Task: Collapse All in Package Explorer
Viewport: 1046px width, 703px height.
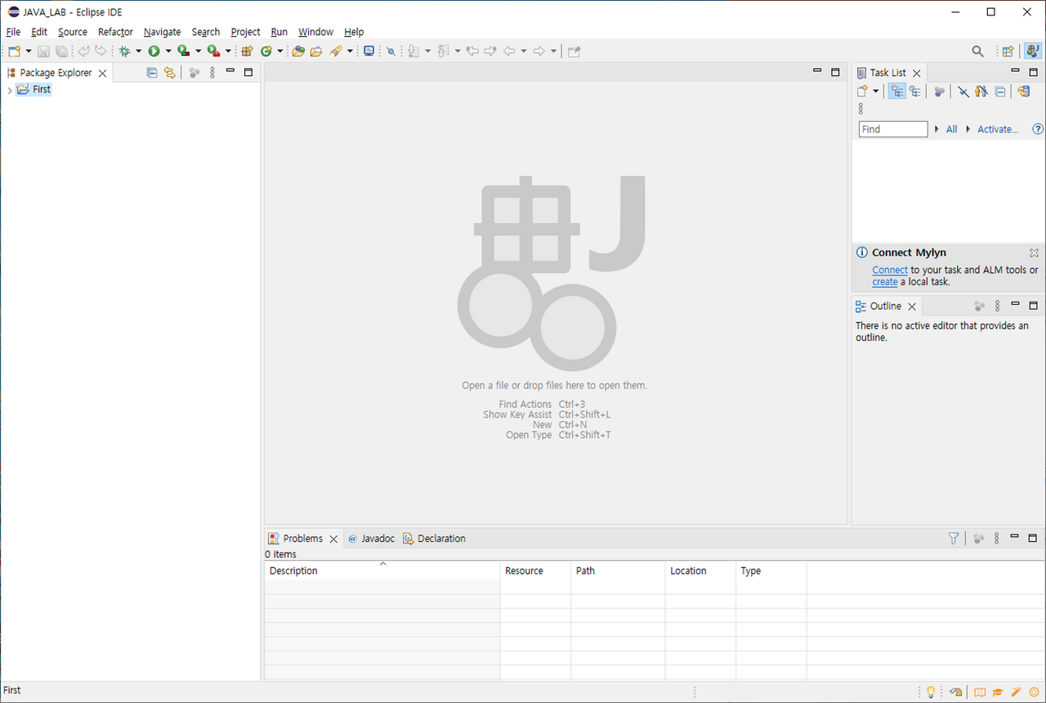Action: (152, 73)
